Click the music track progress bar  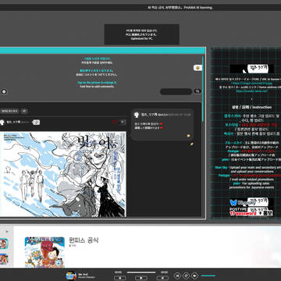141,272
